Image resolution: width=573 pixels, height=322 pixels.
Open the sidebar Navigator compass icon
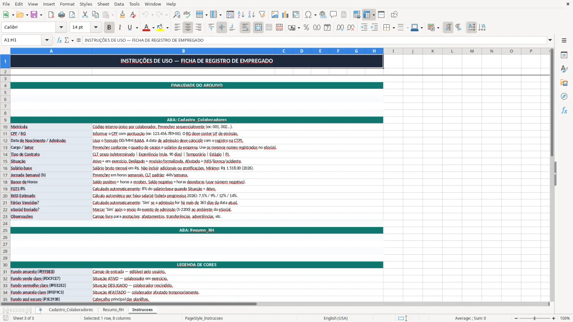564,96
